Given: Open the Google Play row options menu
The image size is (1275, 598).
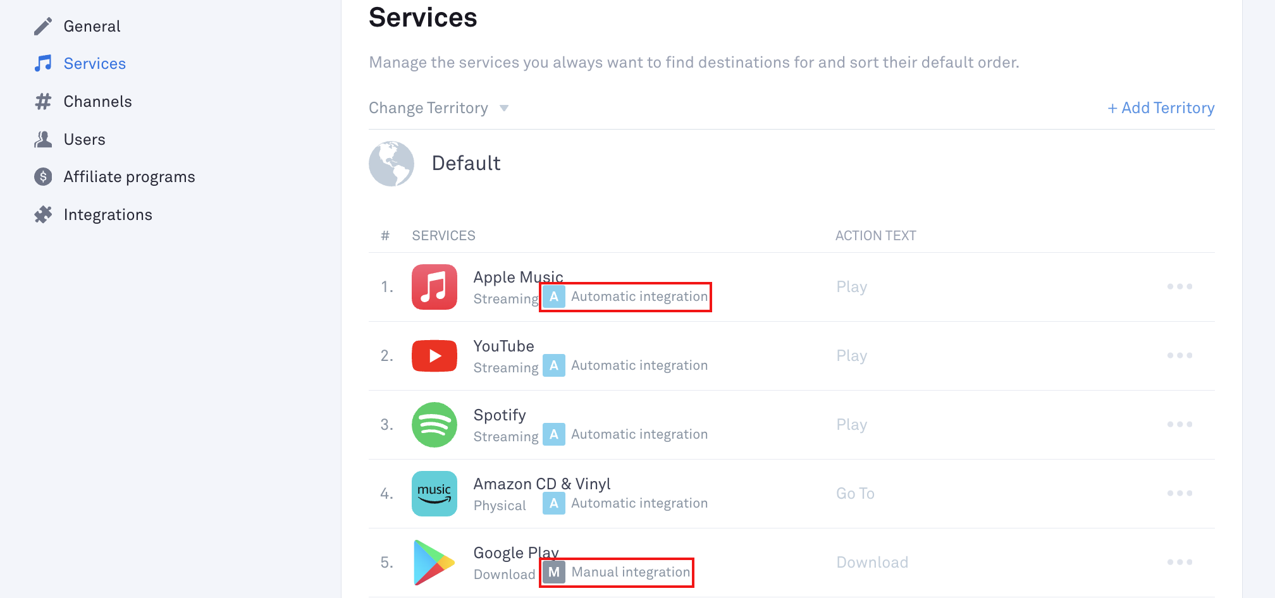Looking at the screenshot, I should pos(1180,562).
